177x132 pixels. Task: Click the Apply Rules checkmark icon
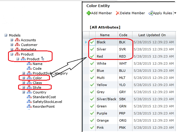151,13
